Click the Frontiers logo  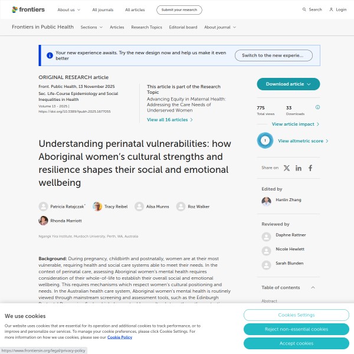(x=28, y=10)
